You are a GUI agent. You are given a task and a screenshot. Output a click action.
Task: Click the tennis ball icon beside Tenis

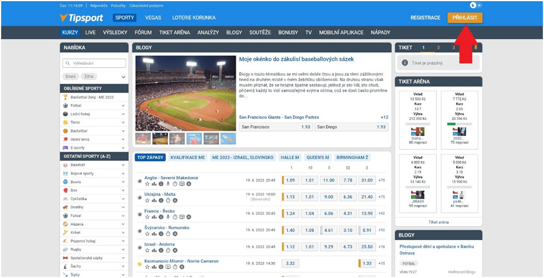tap(65, 122)
